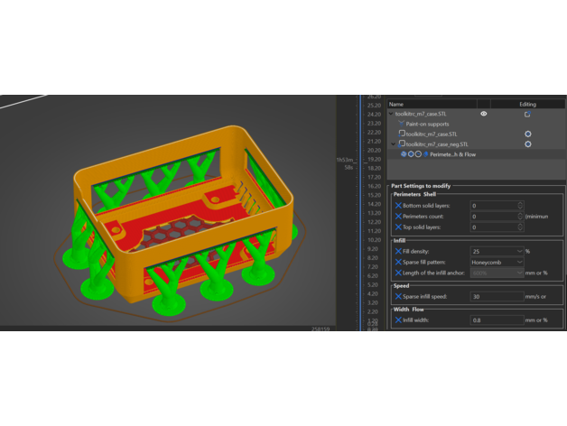Remove the Sparse infill speed override
567x426 pixels.
[x=399, y=296]
